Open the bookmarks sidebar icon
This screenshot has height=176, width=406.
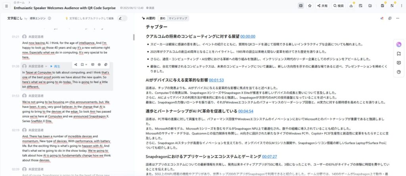click(399, 53)
